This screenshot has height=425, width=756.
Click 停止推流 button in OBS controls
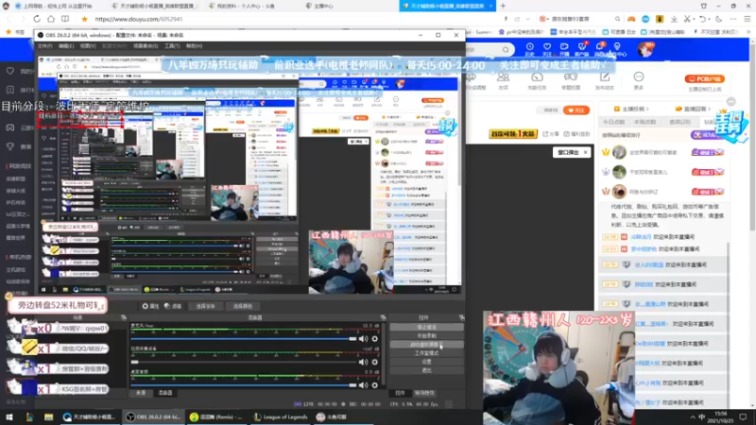tap(426, 327)
